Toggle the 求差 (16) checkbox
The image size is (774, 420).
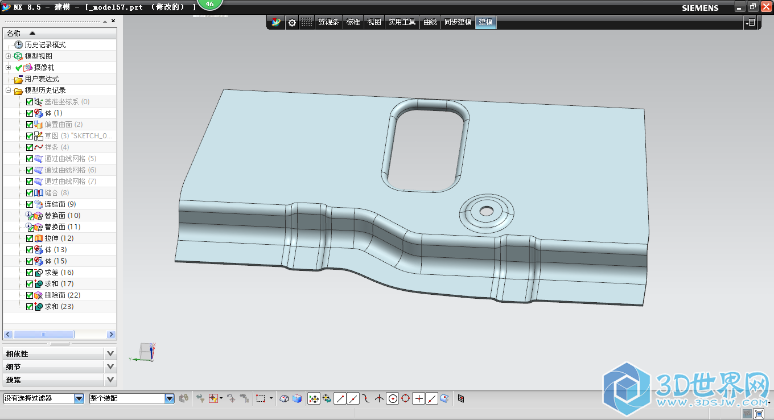coord(30,273)
